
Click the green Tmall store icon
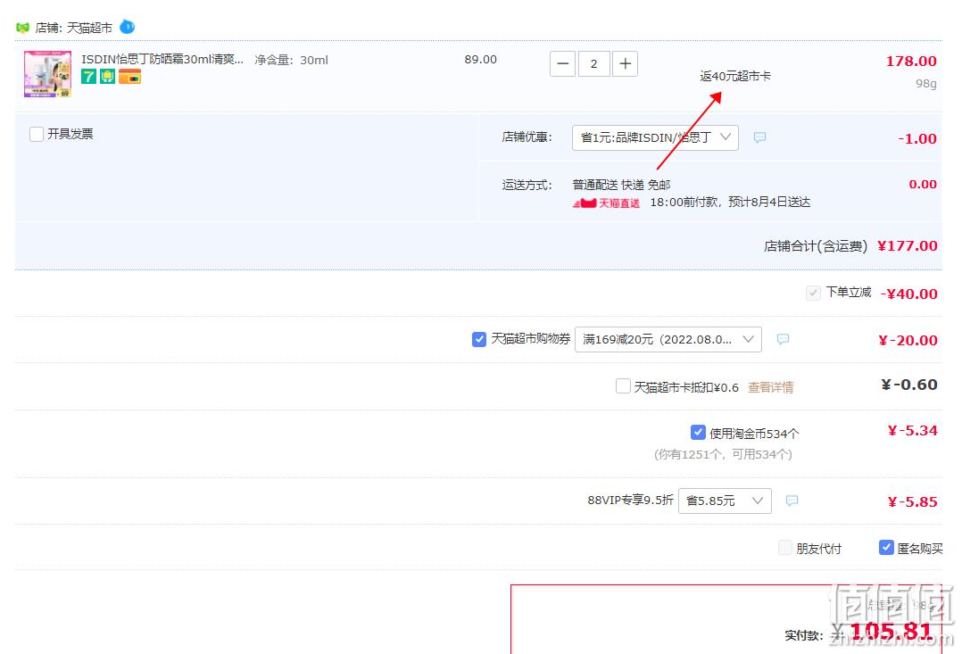[22, 28]
